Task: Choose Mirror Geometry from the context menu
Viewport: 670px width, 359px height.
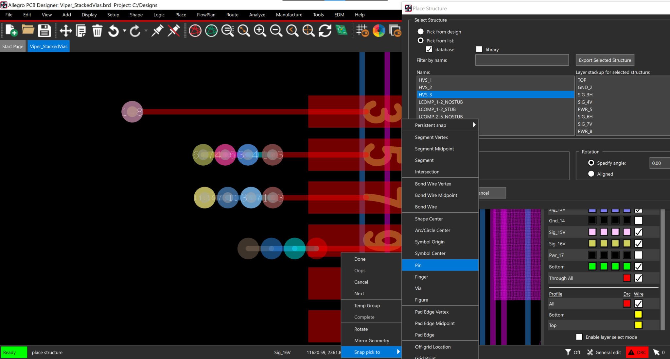Action: [x=372, y=340]
